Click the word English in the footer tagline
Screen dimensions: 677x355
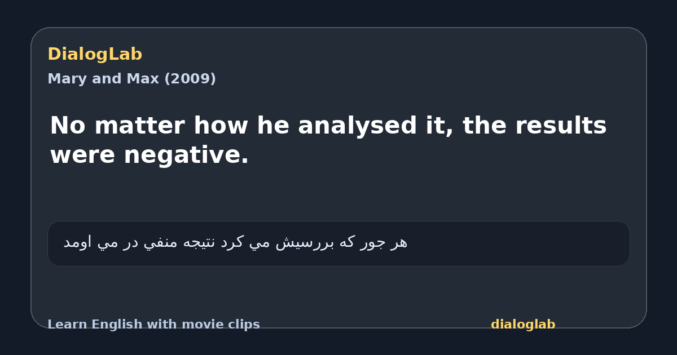tap(115, 325)
